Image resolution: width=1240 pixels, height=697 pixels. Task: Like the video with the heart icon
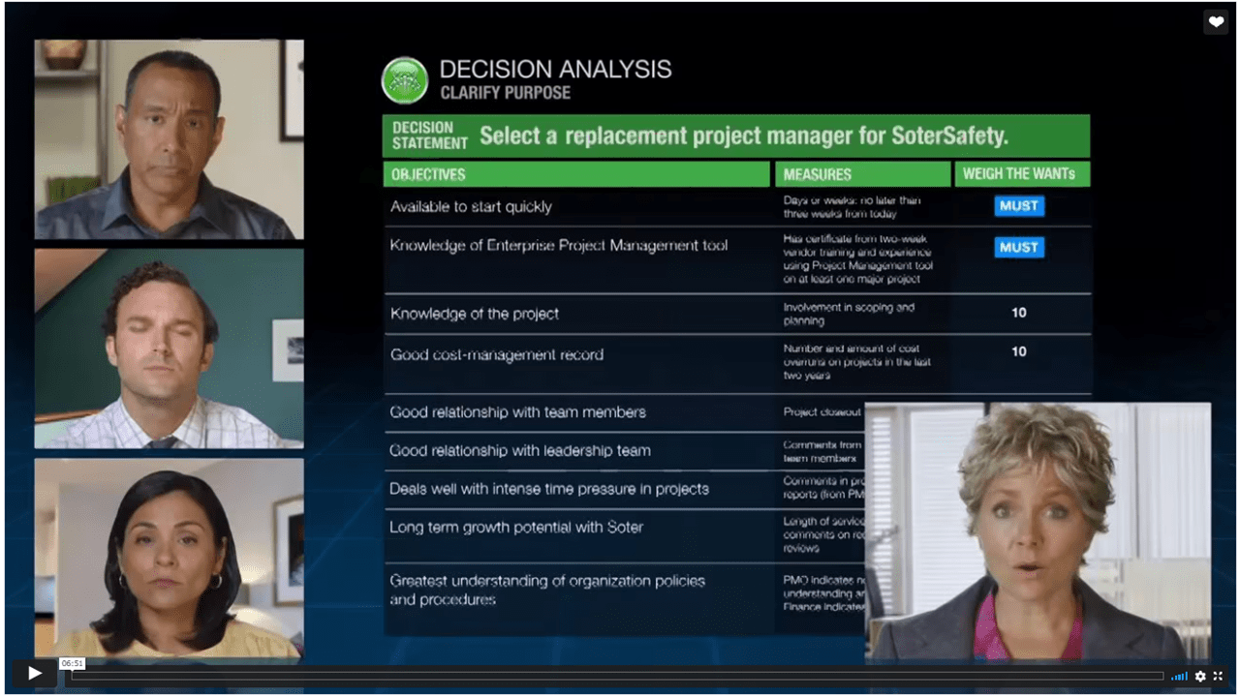pyautogui.click(x=1216, y=21)
